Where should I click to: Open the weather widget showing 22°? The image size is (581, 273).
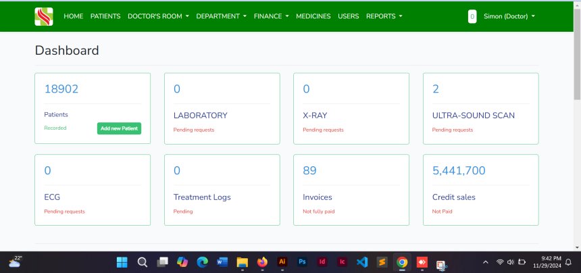point(15,262)
